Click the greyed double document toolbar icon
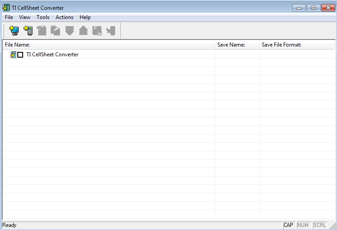Image resolution: width=337 pixels, height=230 pixels. pyautogui.click(x=56, y=31)
